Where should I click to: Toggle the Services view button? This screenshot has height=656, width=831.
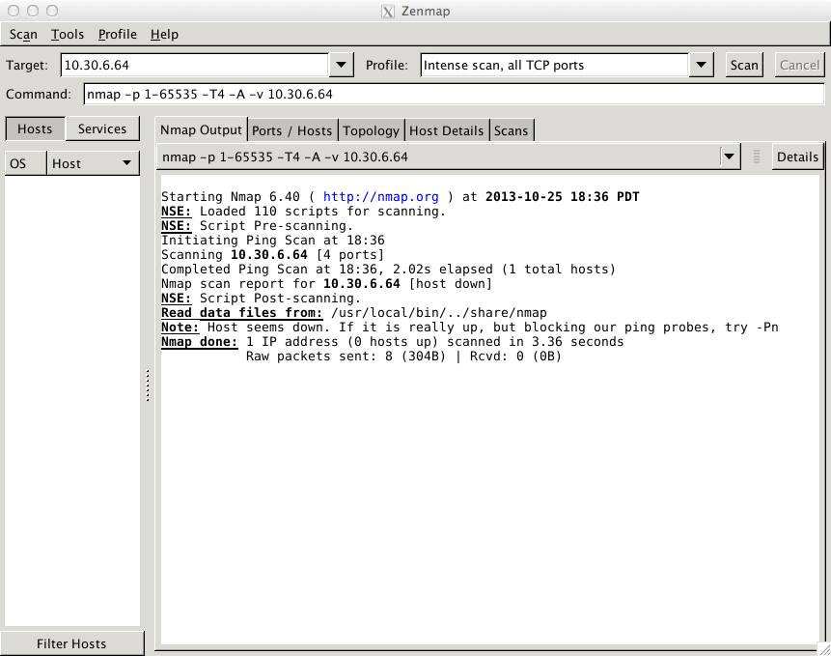(102, 129)
